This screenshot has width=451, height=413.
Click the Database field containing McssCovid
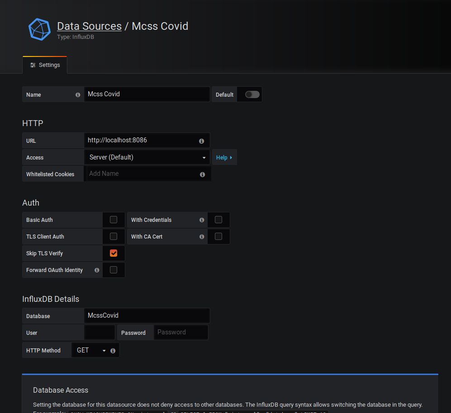tap(147, 315)
